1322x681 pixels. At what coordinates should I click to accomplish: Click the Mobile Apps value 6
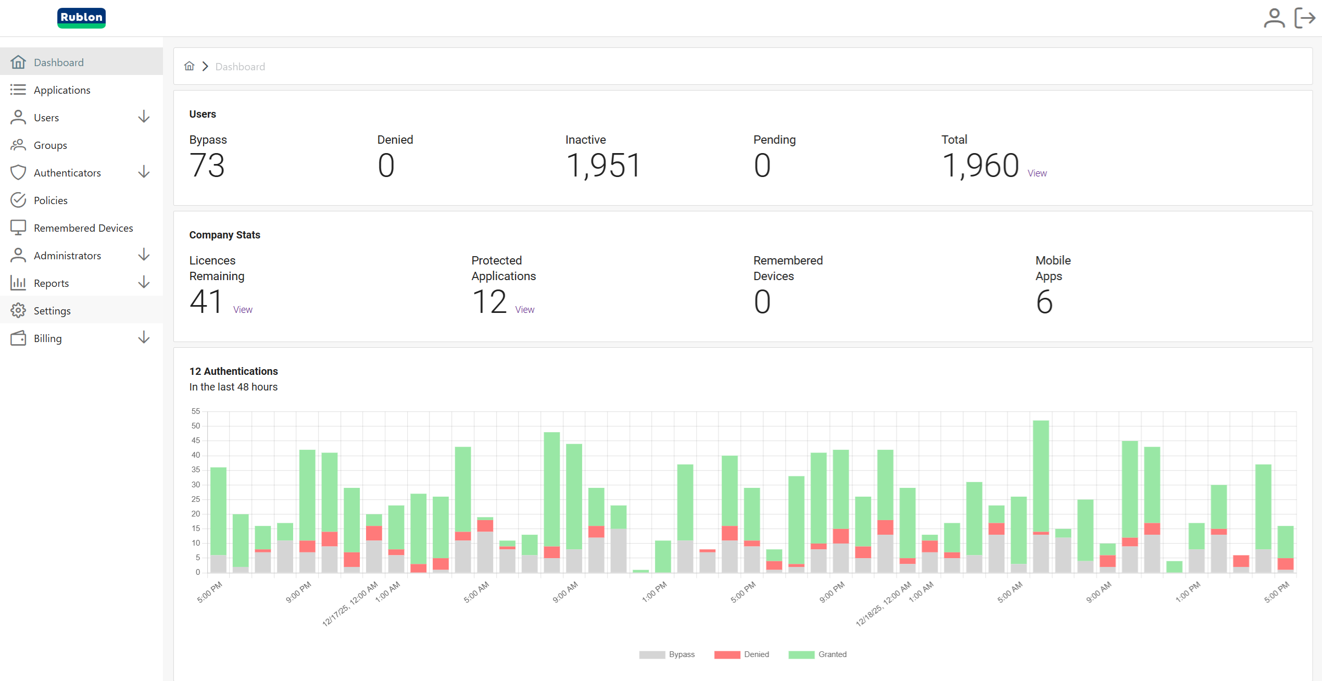pyautogui.click(x=1044, y=302)
